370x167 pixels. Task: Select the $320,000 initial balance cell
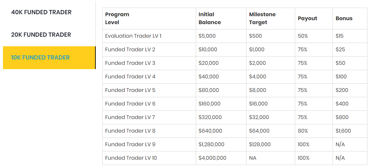210,117
